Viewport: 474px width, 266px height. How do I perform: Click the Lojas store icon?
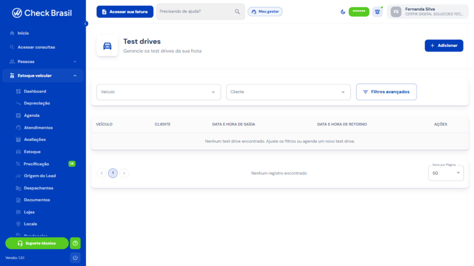[18, 212]
